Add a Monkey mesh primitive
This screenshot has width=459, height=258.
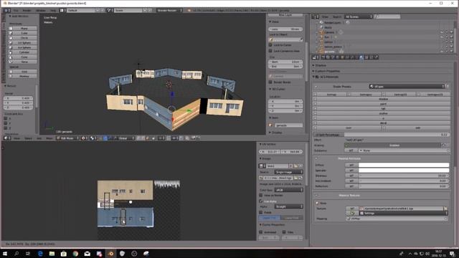point(24,77)
